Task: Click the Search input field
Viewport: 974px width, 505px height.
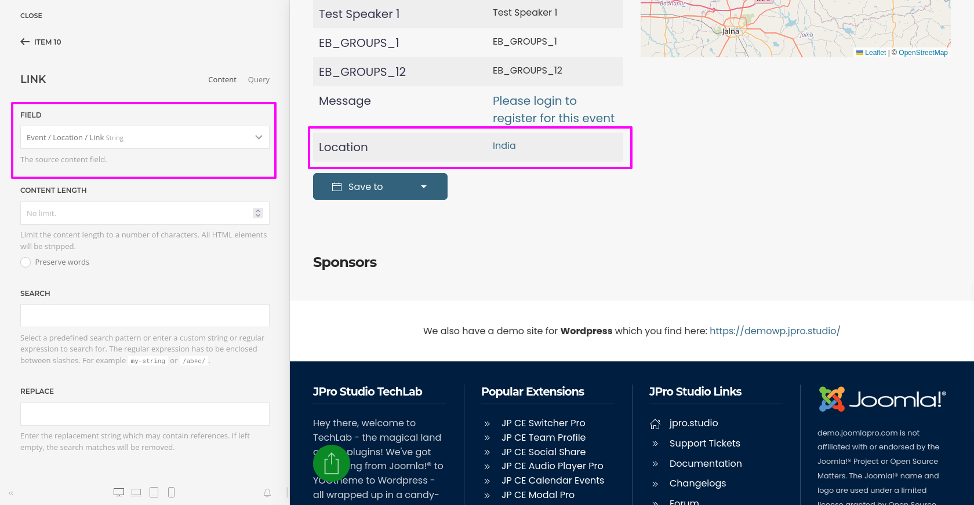Action: tap(144, 316)
